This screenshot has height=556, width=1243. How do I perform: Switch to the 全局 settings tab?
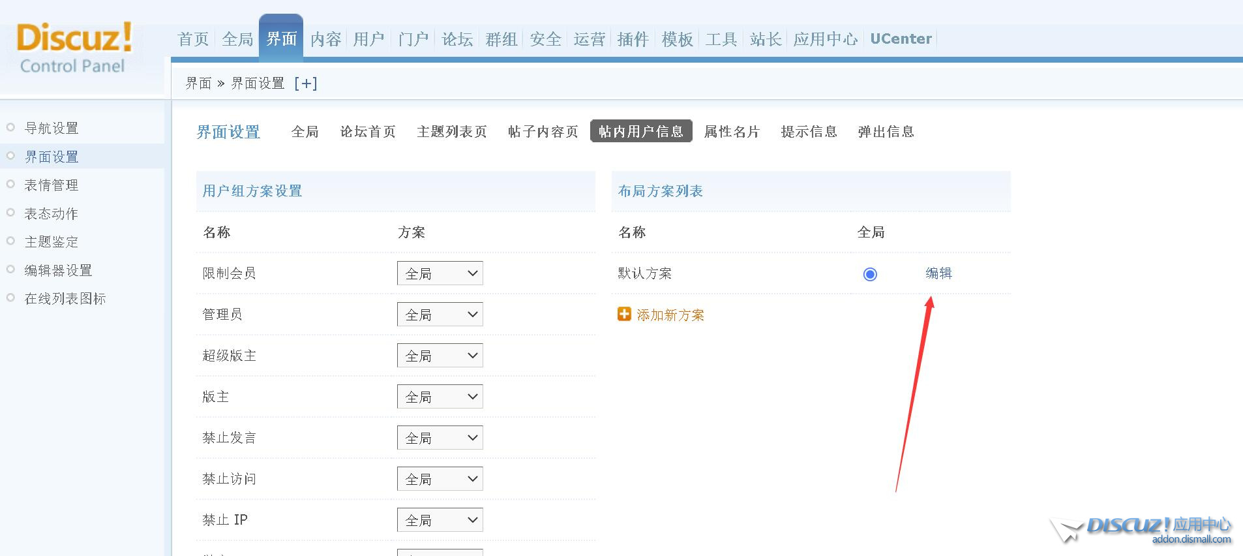305,132
